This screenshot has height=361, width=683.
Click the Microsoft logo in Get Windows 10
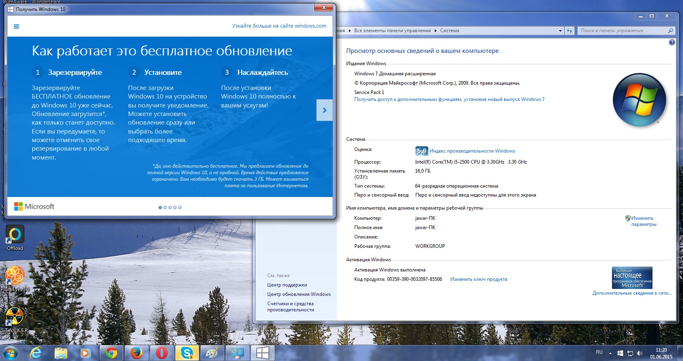click(x=34, y=206)
